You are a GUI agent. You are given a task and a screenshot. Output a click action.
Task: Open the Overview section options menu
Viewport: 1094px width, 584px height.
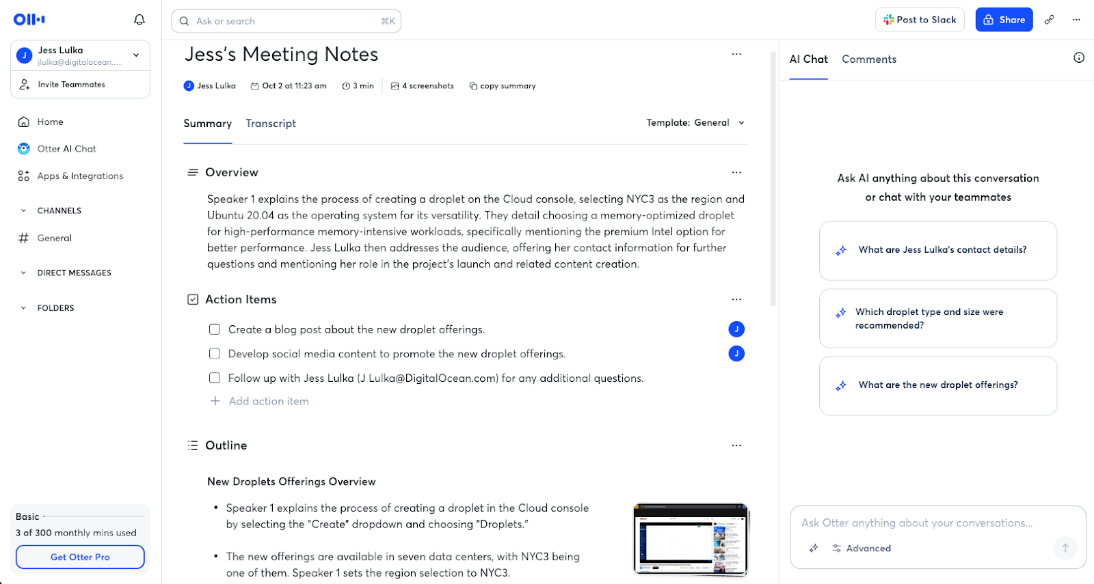coord(736,172)
